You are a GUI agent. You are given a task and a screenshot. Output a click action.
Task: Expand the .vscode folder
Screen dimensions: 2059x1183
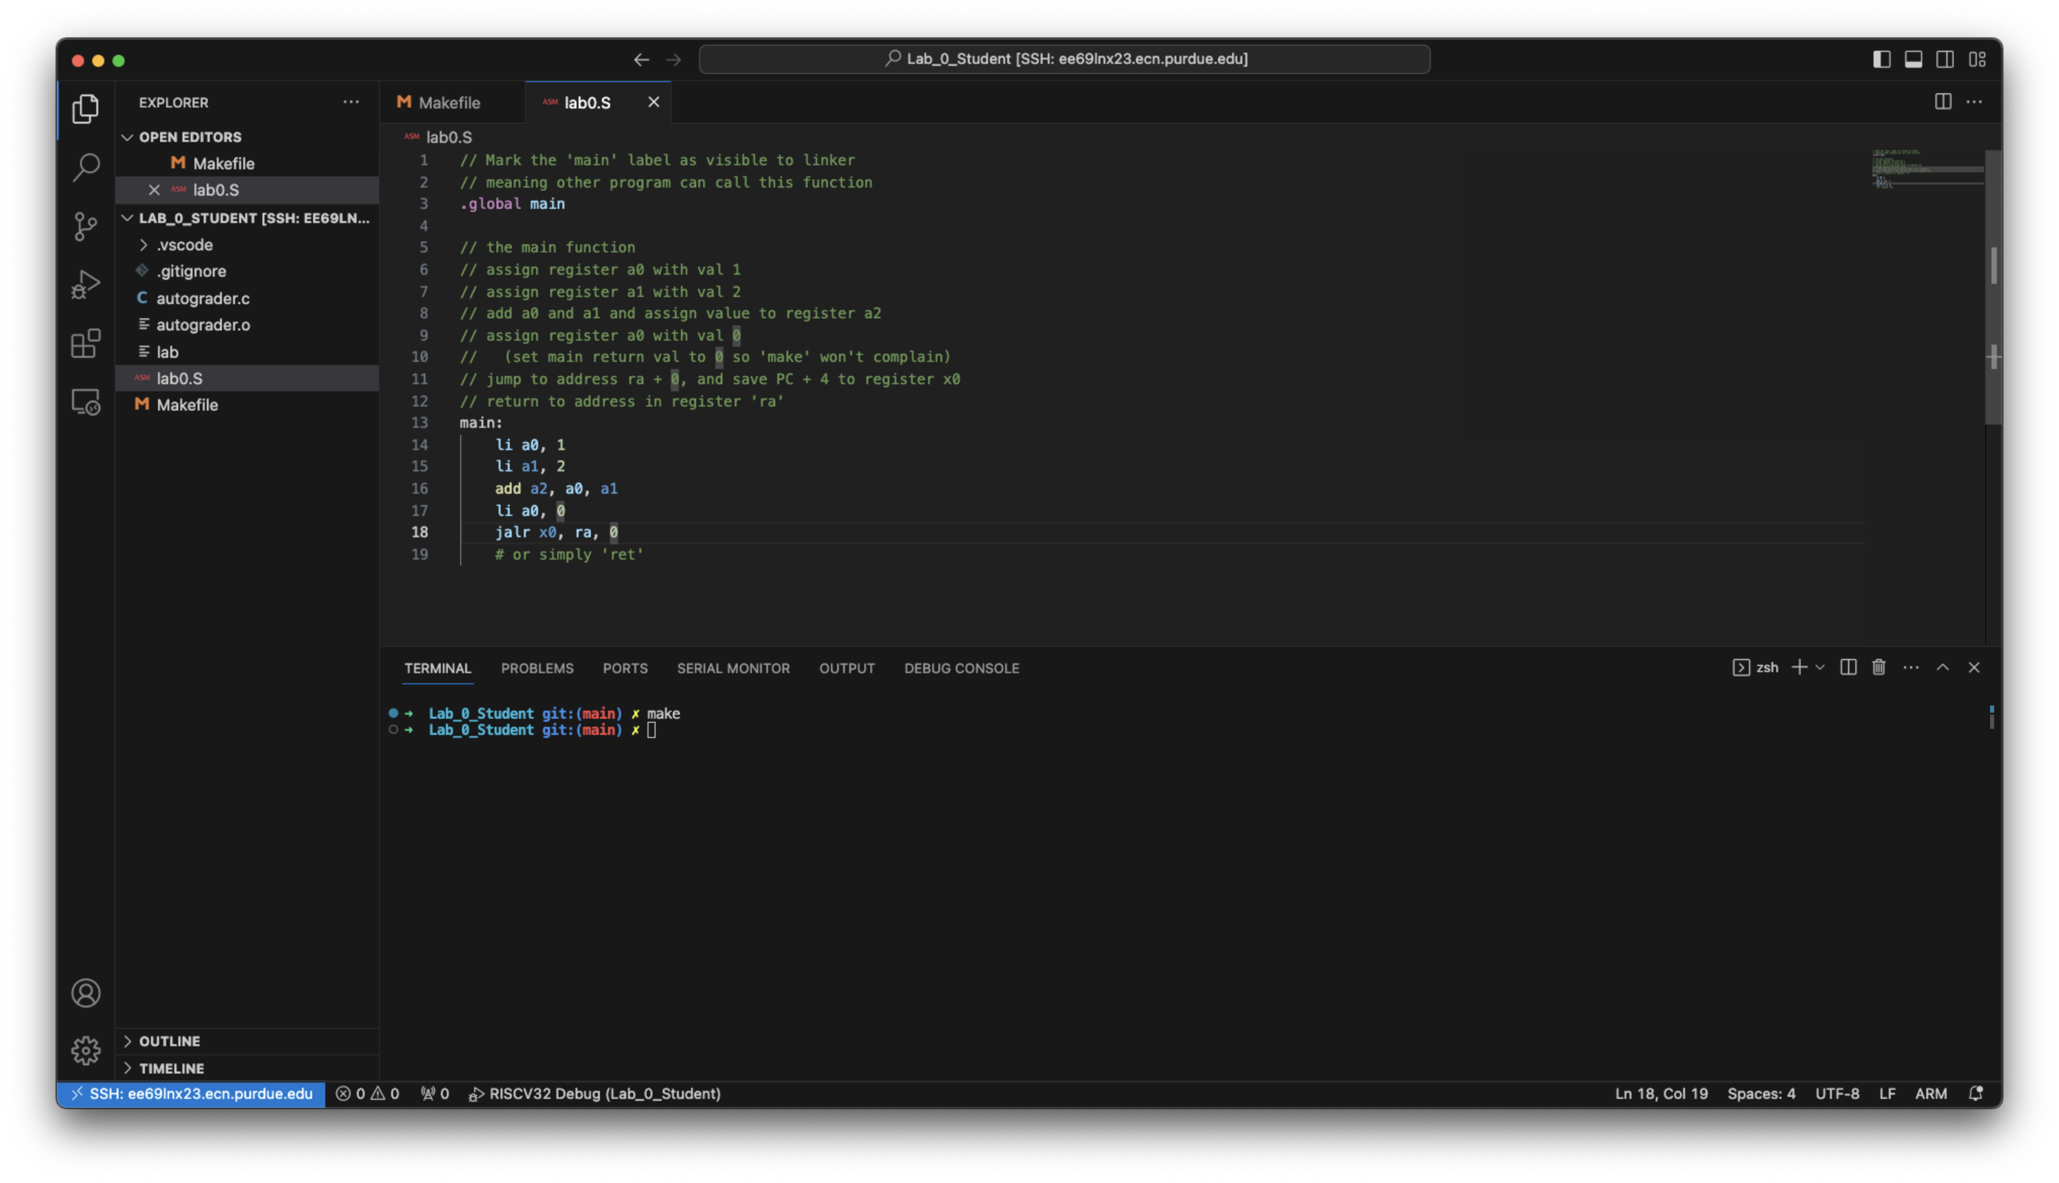click(x=247, y=245)
